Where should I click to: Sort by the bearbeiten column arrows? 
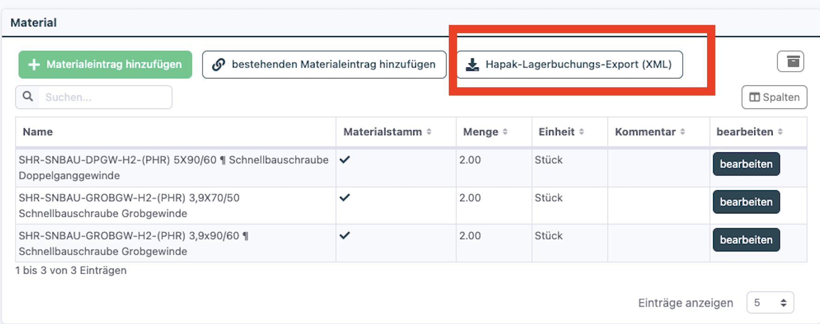tap(780, 132)
